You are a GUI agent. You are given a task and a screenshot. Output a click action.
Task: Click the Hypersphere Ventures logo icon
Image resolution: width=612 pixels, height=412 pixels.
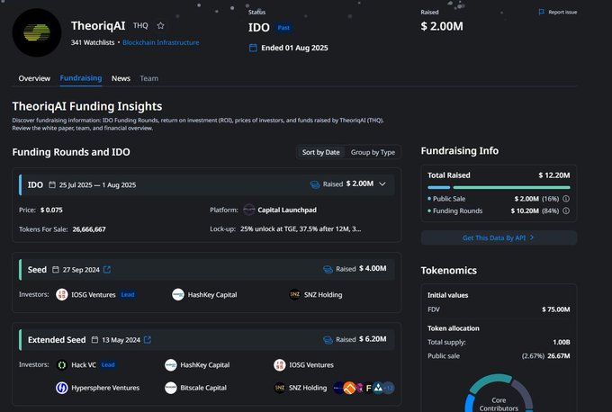pyautogui.click(x=62, y=388)
